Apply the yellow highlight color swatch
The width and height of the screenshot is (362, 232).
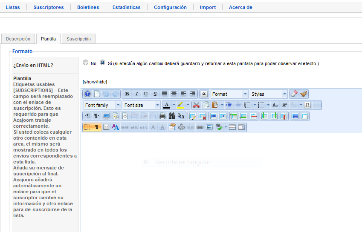click(x=180, y=105)
